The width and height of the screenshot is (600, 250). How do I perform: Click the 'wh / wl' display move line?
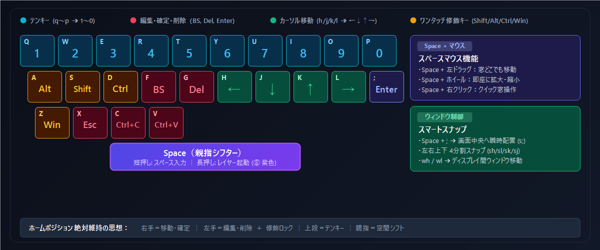click(x=470, y=160)
